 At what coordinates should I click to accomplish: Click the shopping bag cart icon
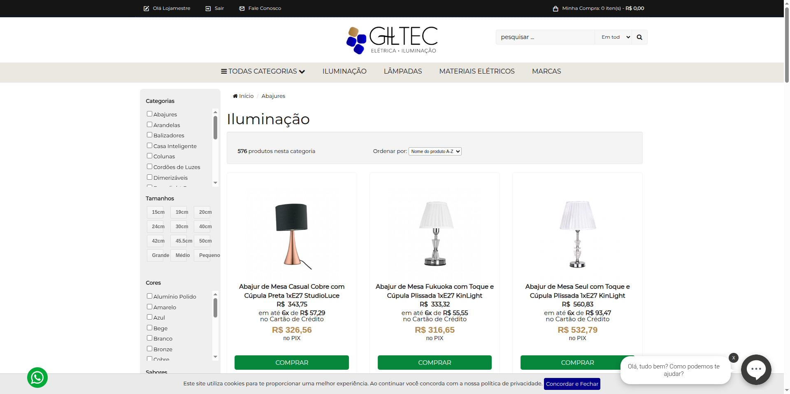pos(555,8)
